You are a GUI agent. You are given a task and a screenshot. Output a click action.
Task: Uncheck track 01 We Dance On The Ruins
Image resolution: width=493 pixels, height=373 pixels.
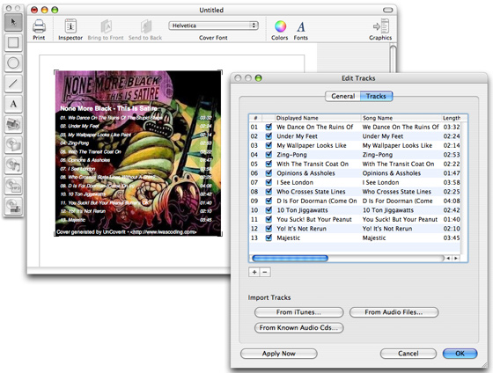pyautogui.click(x=269, y=127)
